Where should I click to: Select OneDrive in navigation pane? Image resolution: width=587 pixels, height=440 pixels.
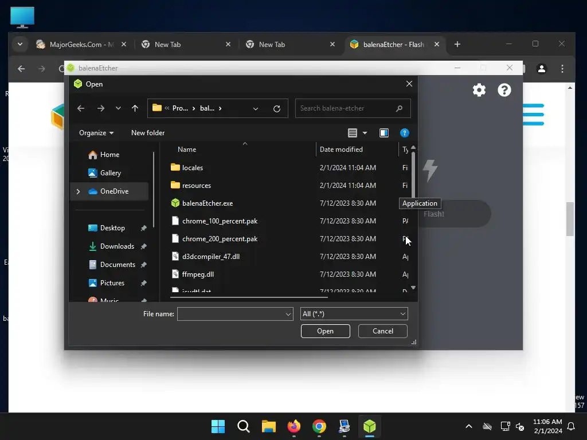114,191
